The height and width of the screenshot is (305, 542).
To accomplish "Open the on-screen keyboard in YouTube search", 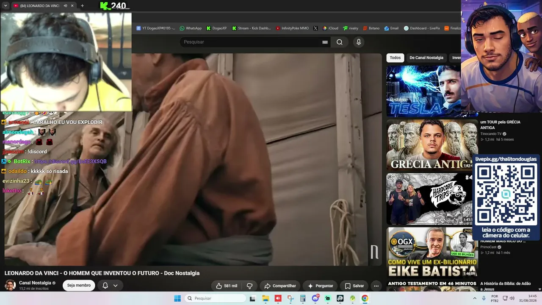I will point(325,42).
